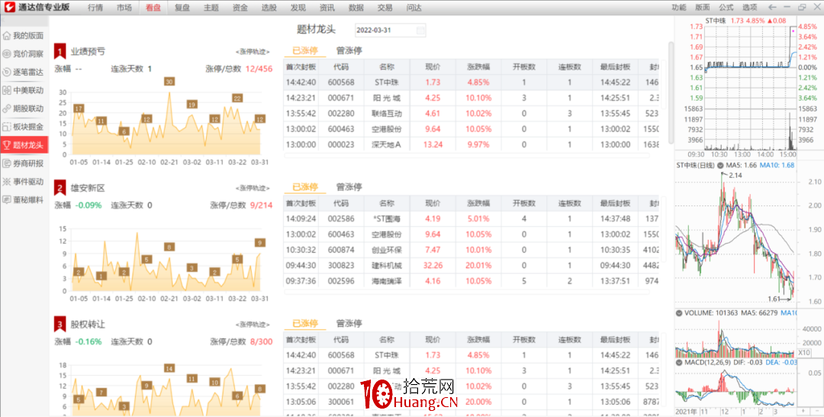Open 券商研报 in the sidebar

(x=24, y=163)
